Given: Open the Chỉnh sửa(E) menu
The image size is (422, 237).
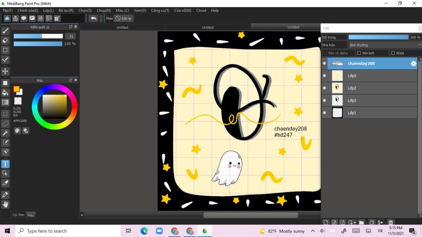Looking at the screenshot, I should point(28,10).
